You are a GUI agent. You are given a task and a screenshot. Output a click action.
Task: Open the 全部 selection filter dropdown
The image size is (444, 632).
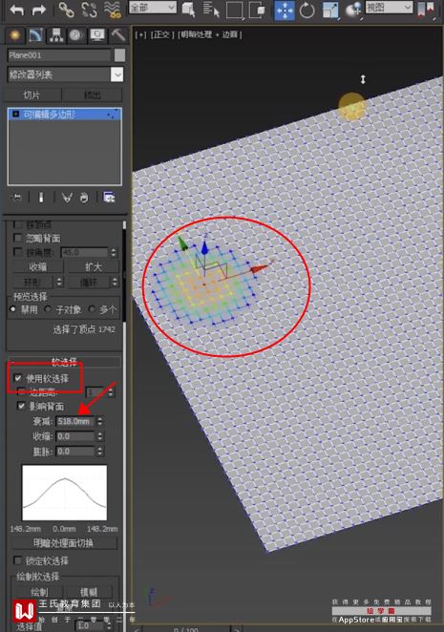pyautogui.click(x=153, y=8)
